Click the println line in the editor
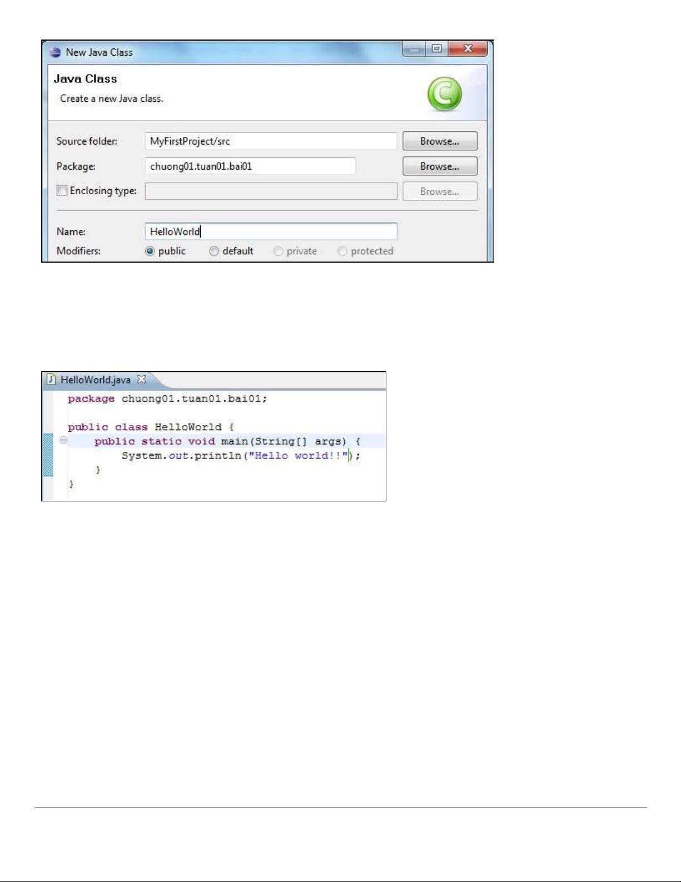The image size is (681, 882). click(240, 456)
